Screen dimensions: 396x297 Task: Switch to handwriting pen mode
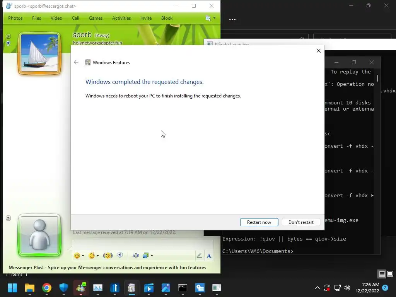(199, 256)
